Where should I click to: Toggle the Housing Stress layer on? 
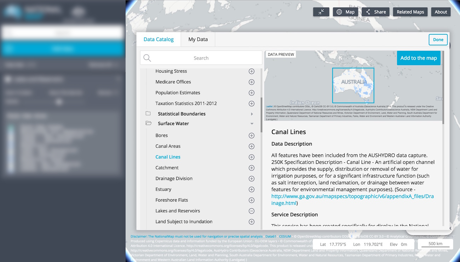251,71
